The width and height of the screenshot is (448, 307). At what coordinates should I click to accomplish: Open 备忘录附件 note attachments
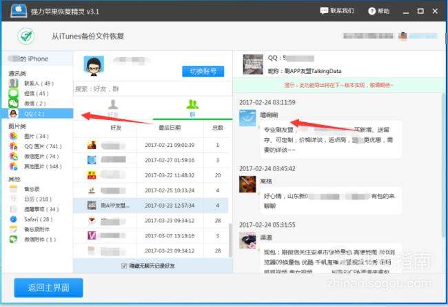[37, 230]
